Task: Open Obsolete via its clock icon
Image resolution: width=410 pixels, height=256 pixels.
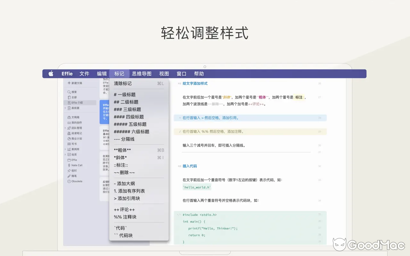Action: pos(69,181)
